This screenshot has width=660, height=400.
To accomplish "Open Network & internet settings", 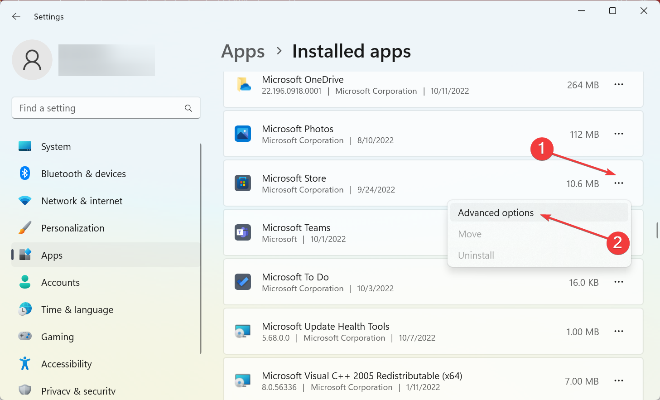I will (x=106, y=201).
